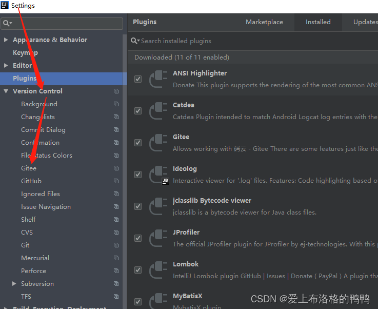Click project-level icon beside Ignored Files
The image size is (378, 309).
click(116, 194)
